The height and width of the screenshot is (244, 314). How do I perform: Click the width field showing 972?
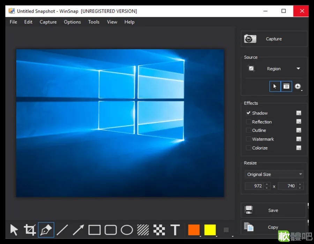pyautogui.click(x=254, y=186)
